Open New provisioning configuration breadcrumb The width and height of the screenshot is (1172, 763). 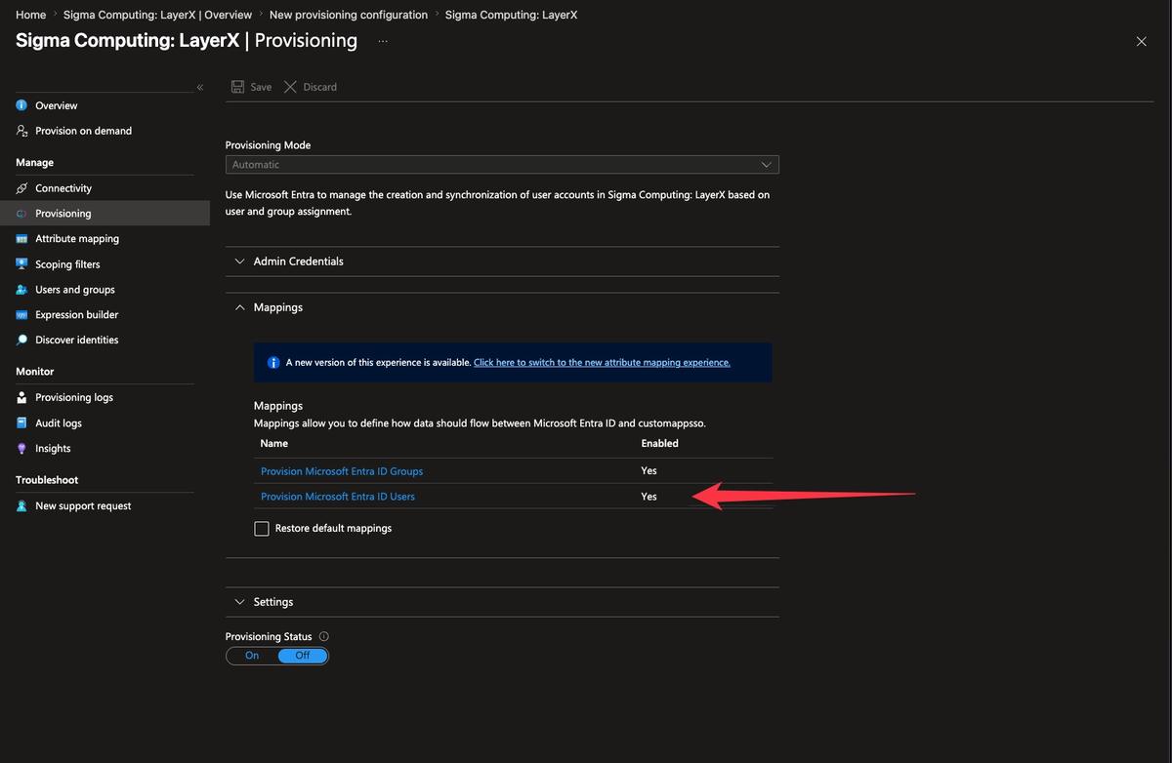pyautogui.click(x=349, y=15)
